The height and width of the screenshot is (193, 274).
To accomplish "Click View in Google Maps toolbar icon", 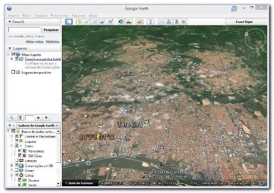I will (184, 22).
